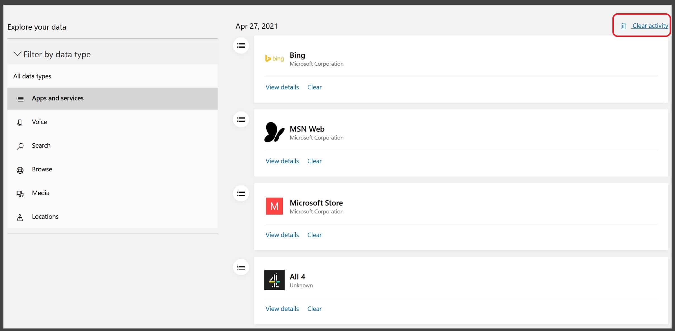
Task: Click the Bing logo
Action: (x=274, y=58)
